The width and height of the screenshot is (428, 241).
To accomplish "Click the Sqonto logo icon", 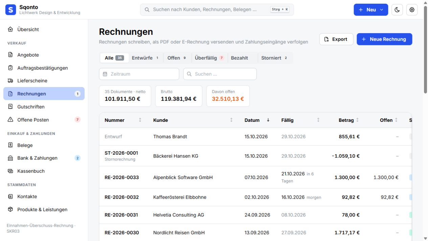I will coord(10,10).
